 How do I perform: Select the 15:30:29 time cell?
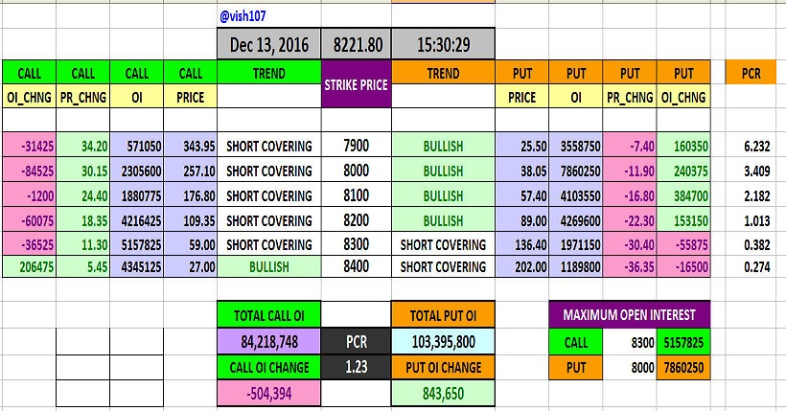443,43
